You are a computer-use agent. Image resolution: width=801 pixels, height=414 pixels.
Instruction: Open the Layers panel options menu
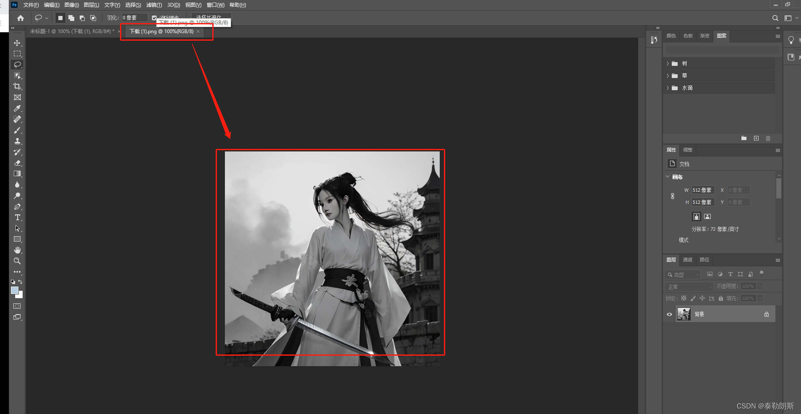(x=778, y=260)
